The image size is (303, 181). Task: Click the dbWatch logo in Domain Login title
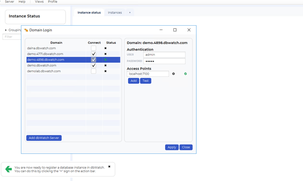tap(26, 30)
